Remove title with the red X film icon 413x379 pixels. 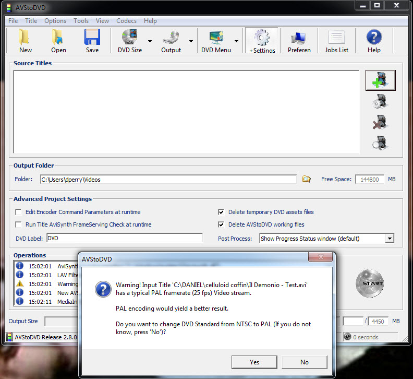pyautogui.click(x=380, y=122)
